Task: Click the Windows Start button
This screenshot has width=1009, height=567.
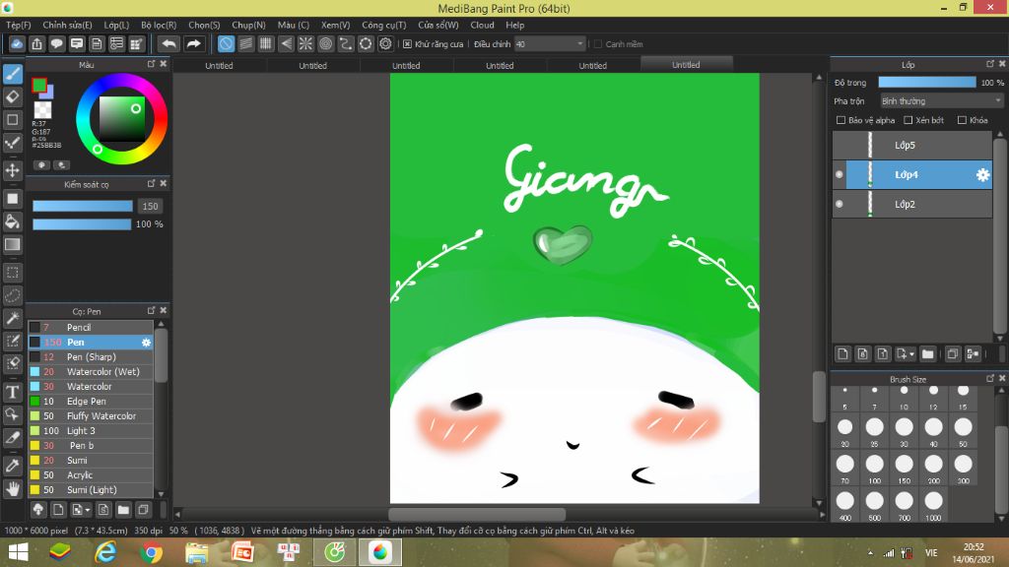Action: [18, 552]
